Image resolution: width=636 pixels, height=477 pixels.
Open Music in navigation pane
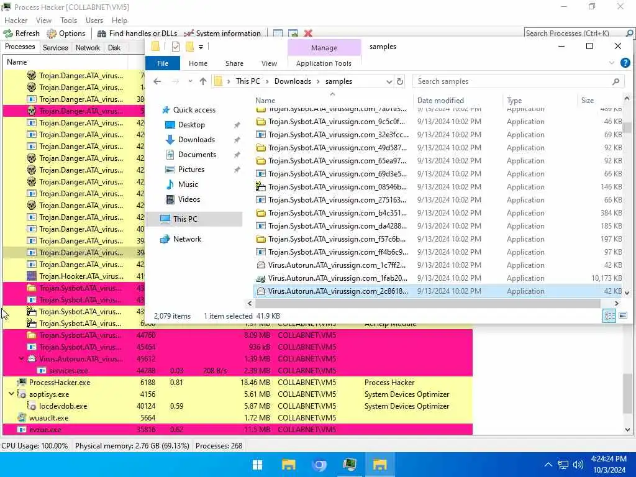pyautogui.click(x=182, y=184)
